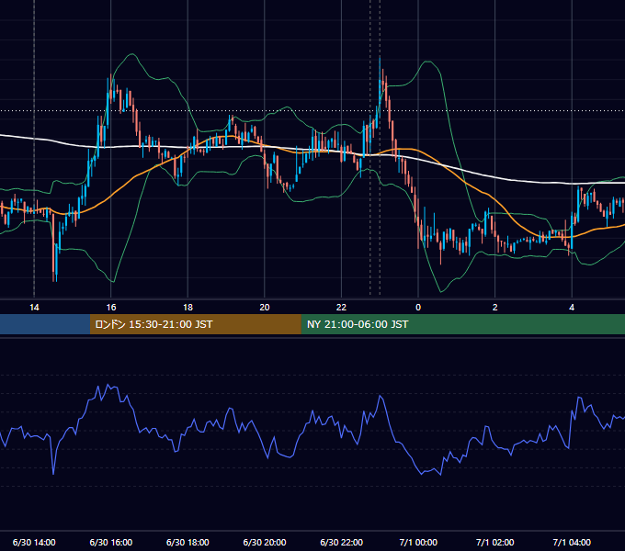Click the 7/1 00:00 date label

tap(418, 542)
